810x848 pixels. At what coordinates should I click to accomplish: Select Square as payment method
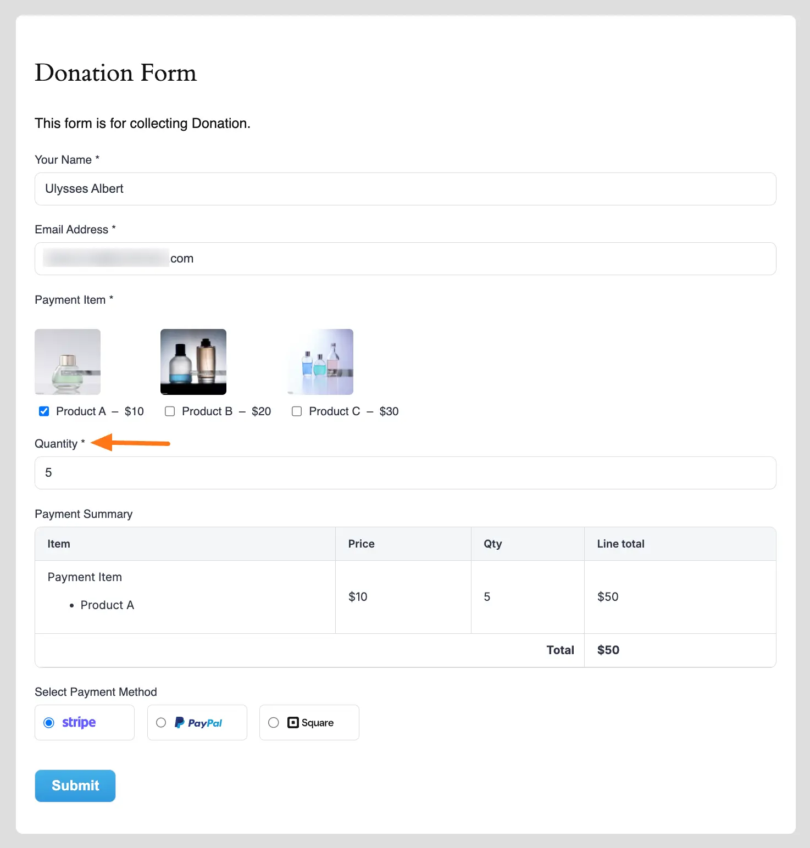(x=274, y=722)
